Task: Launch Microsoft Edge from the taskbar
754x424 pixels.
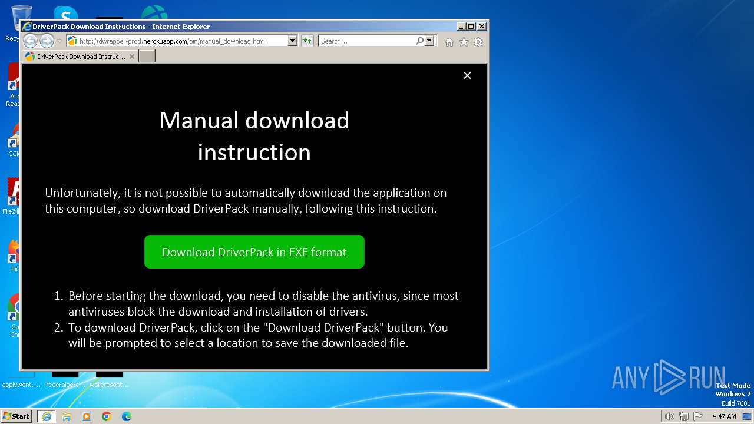Action: click(x=127, y=416)
